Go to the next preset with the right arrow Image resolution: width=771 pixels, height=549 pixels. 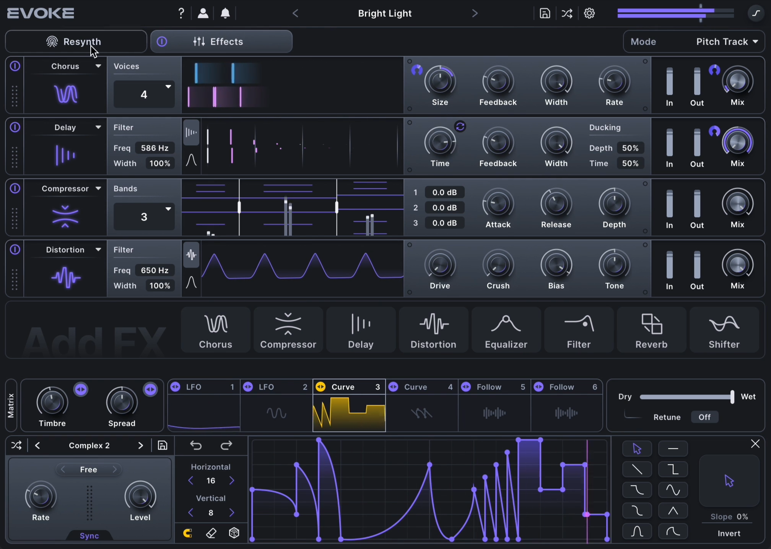(x=475, y=13)
